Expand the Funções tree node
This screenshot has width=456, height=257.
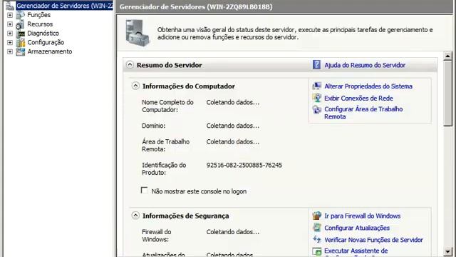pos(10,15)
